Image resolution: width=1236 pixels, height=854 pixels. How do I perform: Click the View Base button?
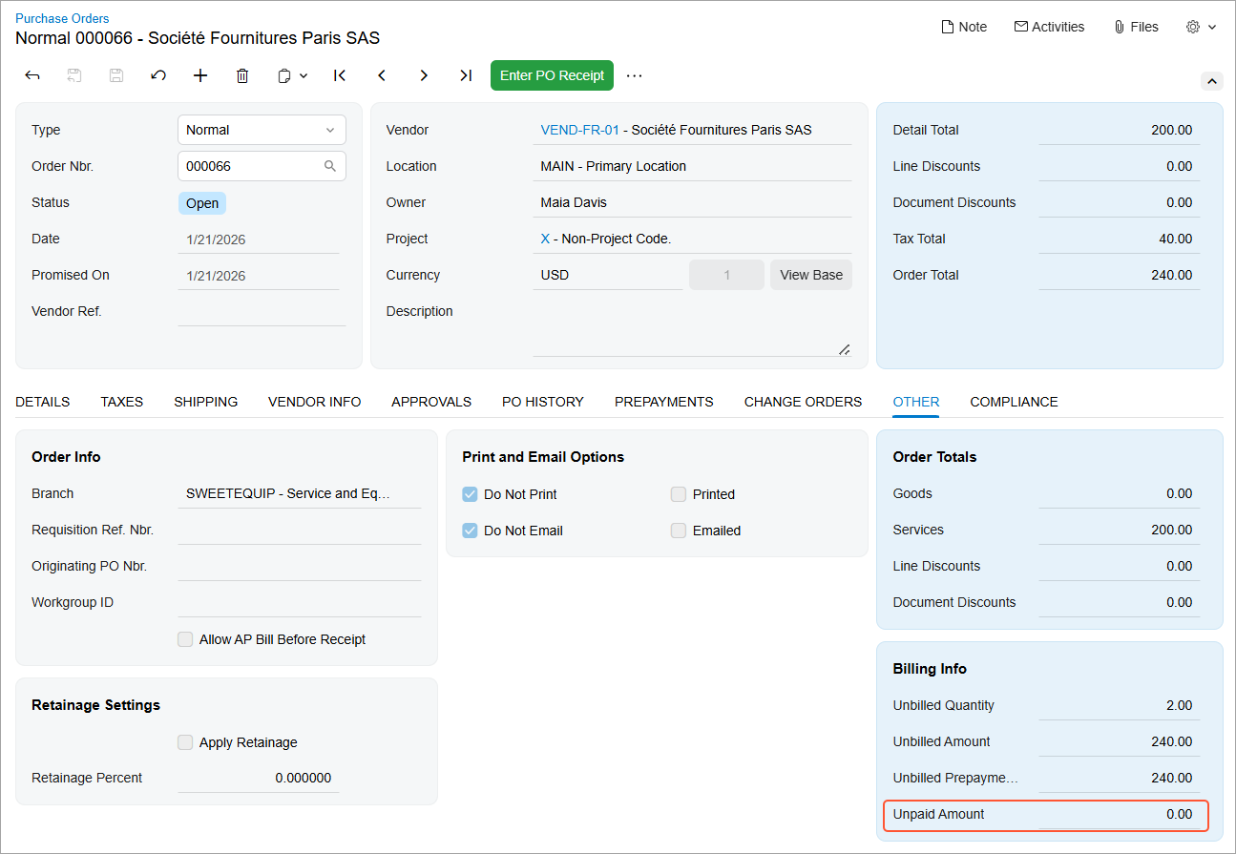point(811,275)
